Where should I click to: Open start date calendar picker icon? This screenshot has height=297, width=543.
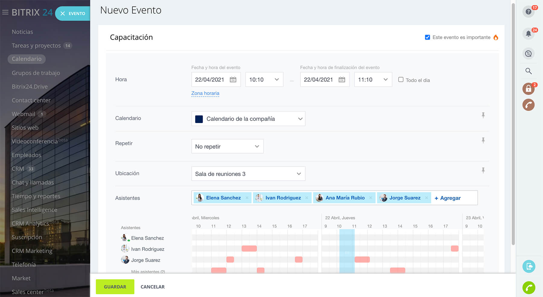(x=233, y=80)
